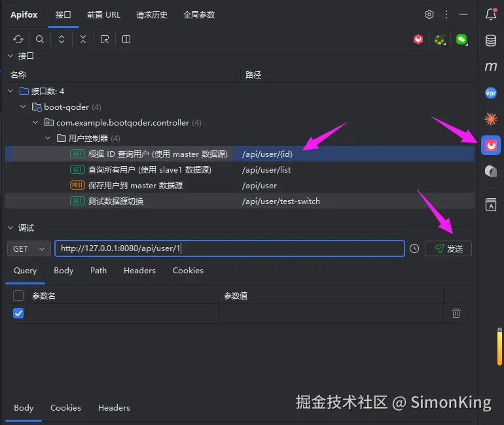
Task: Open the 请求历史 tab
Action: [152, 15]
